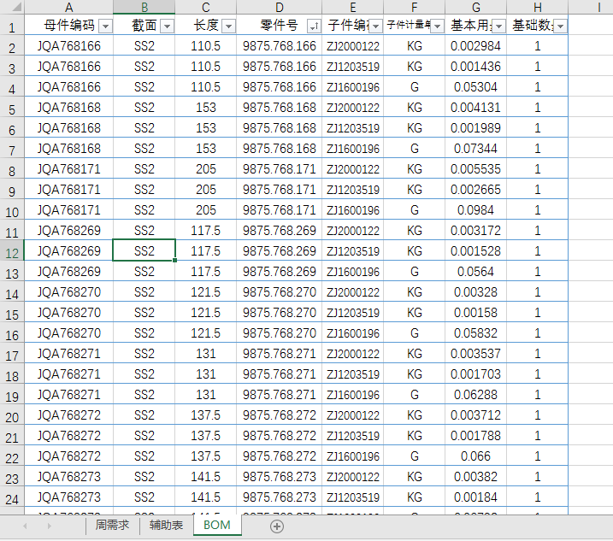Click cell 0.002665 in row 9
Viewport: 613px width, 541px height.
click(475, 190)
